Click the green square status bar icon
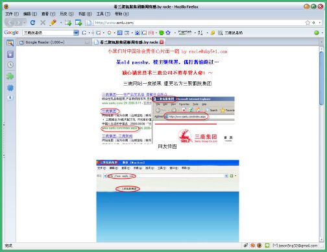Viewport: 327px width, 252px height. coord(267,246)
